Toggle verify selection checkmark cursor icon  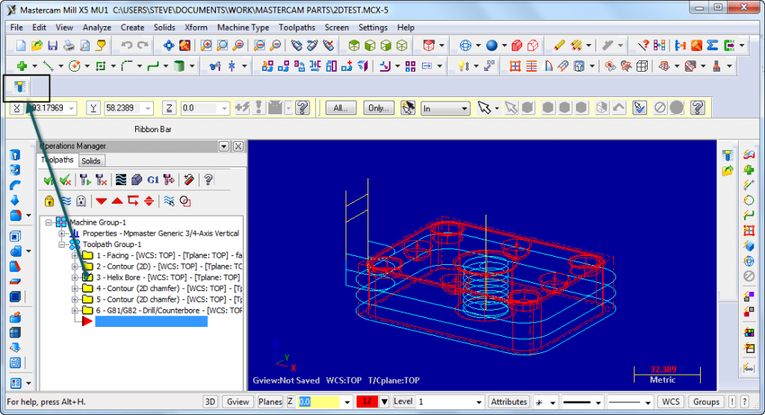click(639, 107)
